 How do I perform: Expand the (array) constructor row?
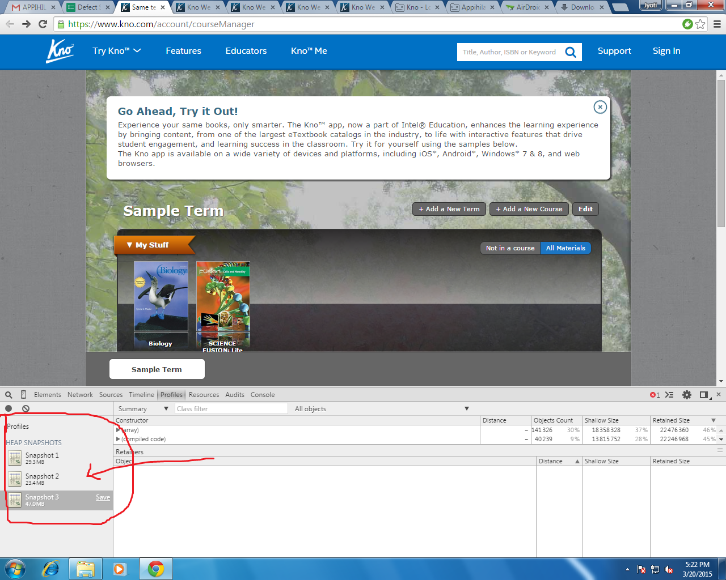(x=118, y=430)
